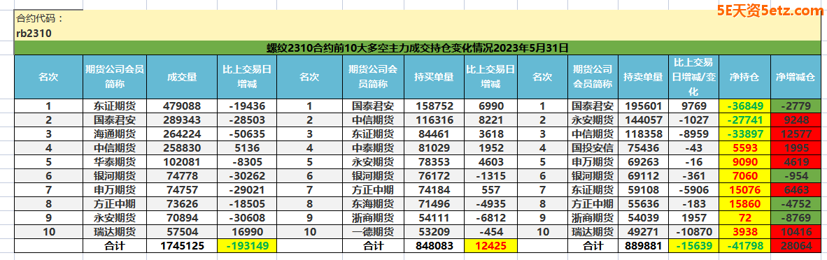Click the 比上交易日增减/变化 header cell
Image resolution: width=827 pixels, height=260 pixels.
point(693,77)
